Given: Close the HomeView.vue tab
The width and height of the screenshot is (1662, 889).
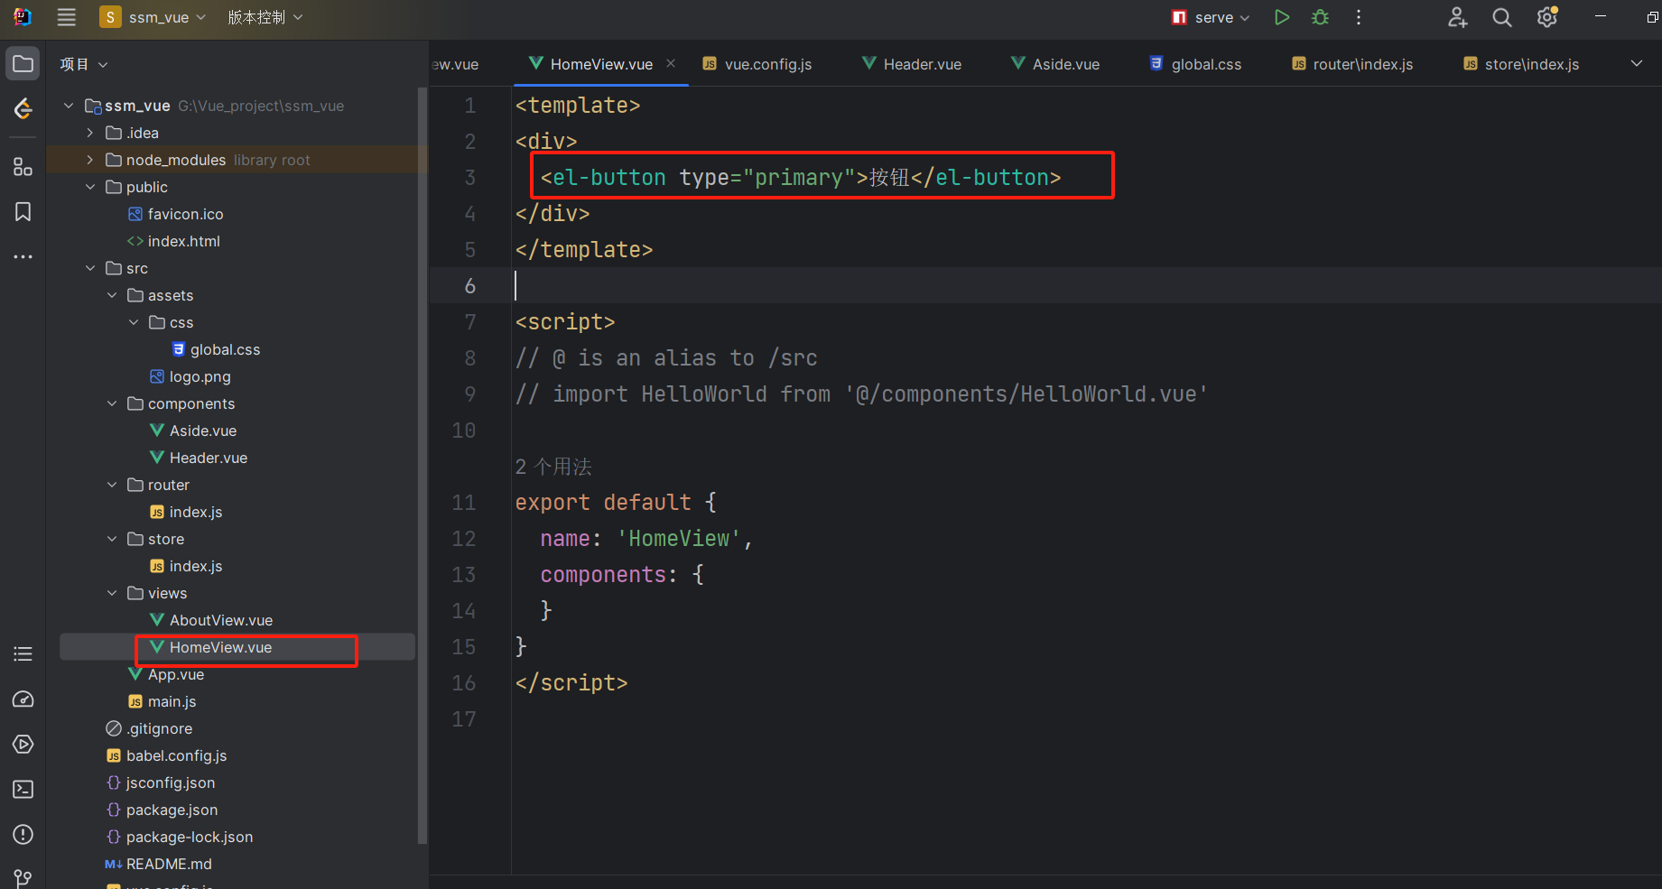Looking at the screenshot, I should coord(671,63).
